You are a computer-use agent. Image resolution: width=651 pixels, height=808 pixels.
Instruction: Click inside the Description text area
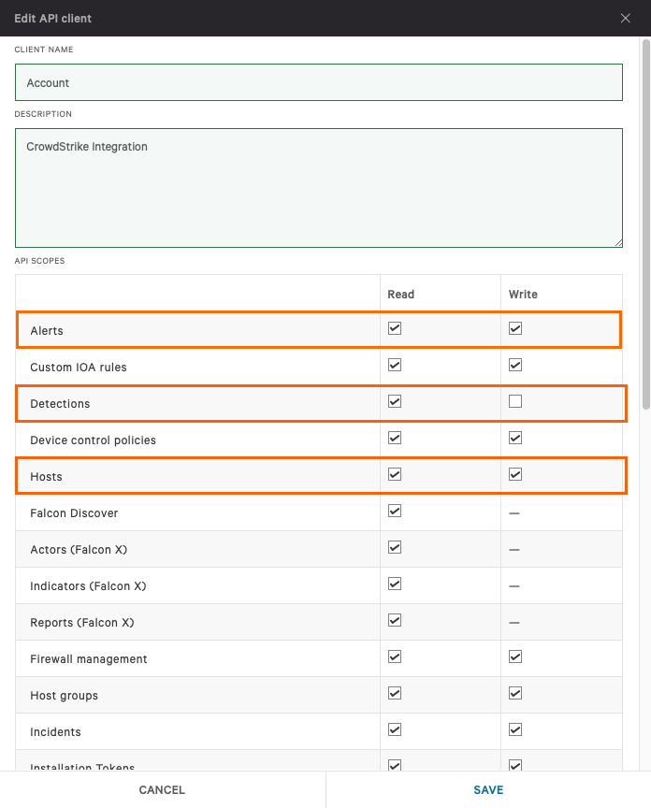tap(318, 187)
